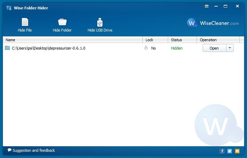Open the Facebook icon in footer
The width and height of the screenshot is (247, 158).
[222, 151]
